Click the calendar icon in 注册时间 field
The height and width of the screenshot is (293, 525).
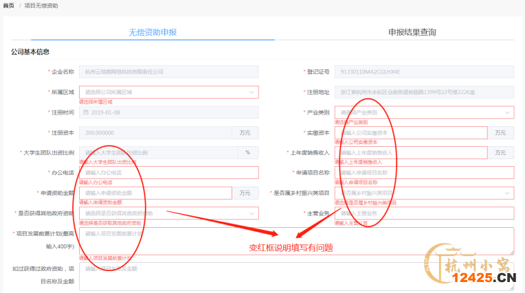(86, 112)
